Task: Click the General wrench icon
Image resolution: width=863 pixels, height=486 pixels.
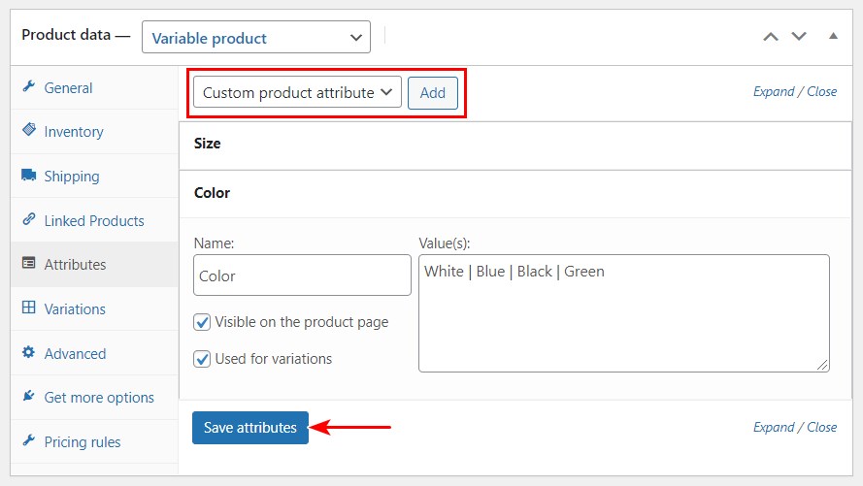Action: tap(28, 86)
